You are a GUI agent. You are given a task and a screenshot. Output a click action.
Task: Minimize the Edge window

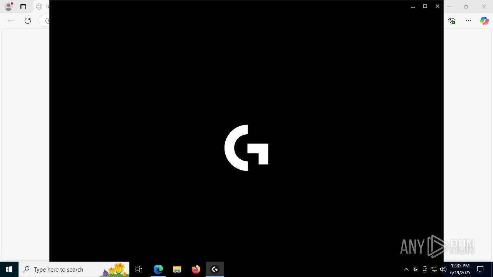coord(449,7)
